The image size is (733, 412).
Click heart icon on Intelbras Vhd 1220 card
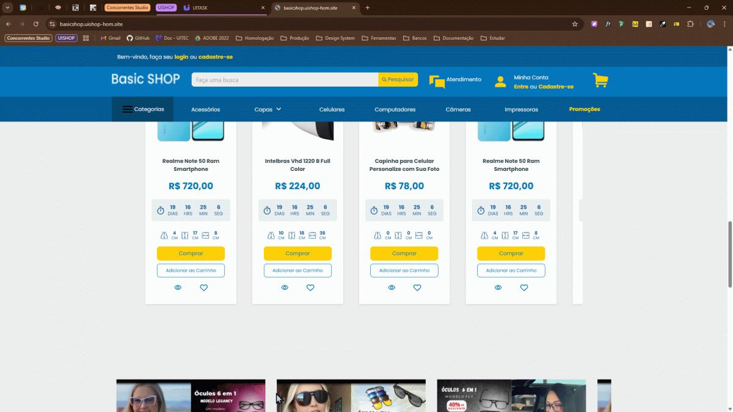coord(310,287)
